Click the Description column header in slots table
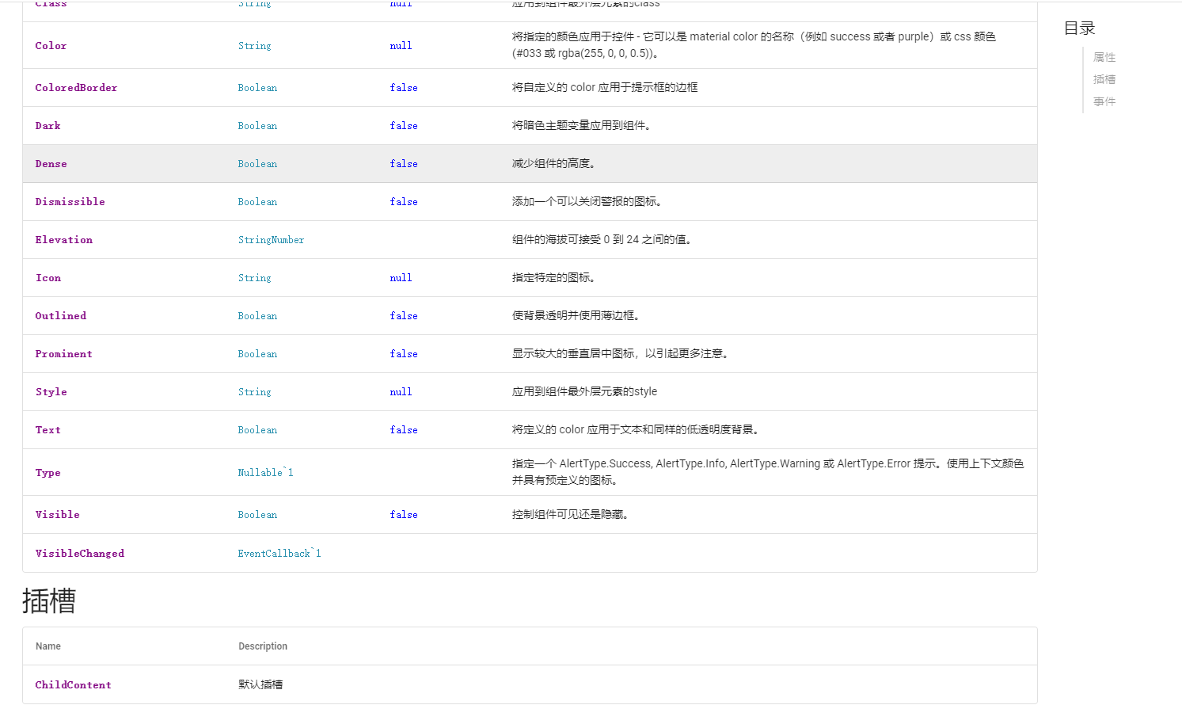This screenshot has height=705, width=1182. click(x=263, y=646)
